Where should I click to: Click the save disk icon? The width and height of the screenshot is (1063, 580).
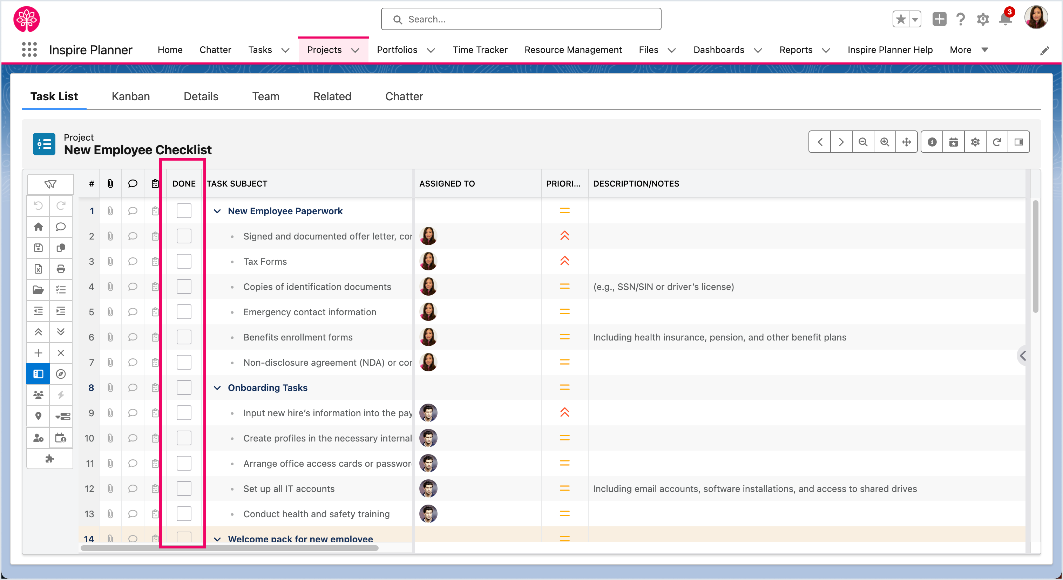[x=38, y=248]
